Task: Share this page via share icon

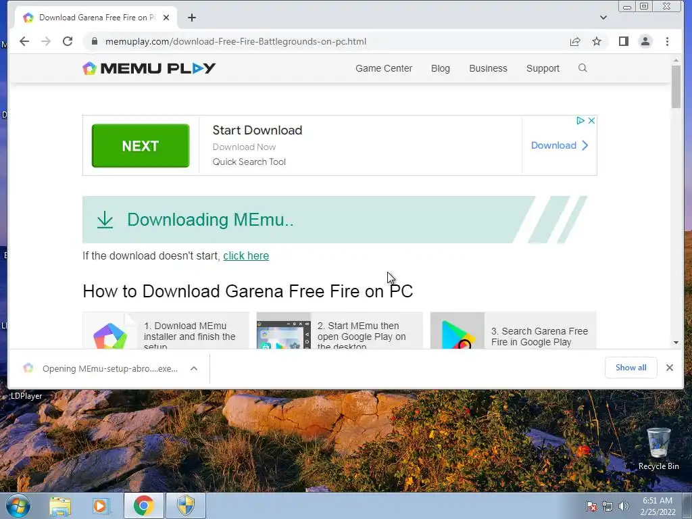Action: 574,41
